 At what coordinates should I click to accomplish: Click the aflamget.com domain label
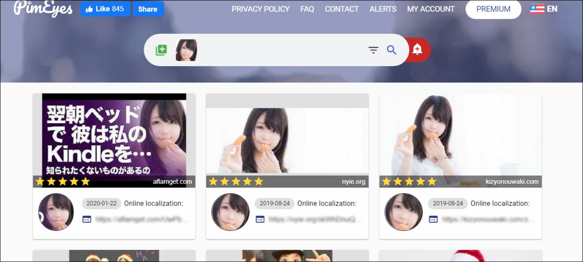(x=172, y=182)
